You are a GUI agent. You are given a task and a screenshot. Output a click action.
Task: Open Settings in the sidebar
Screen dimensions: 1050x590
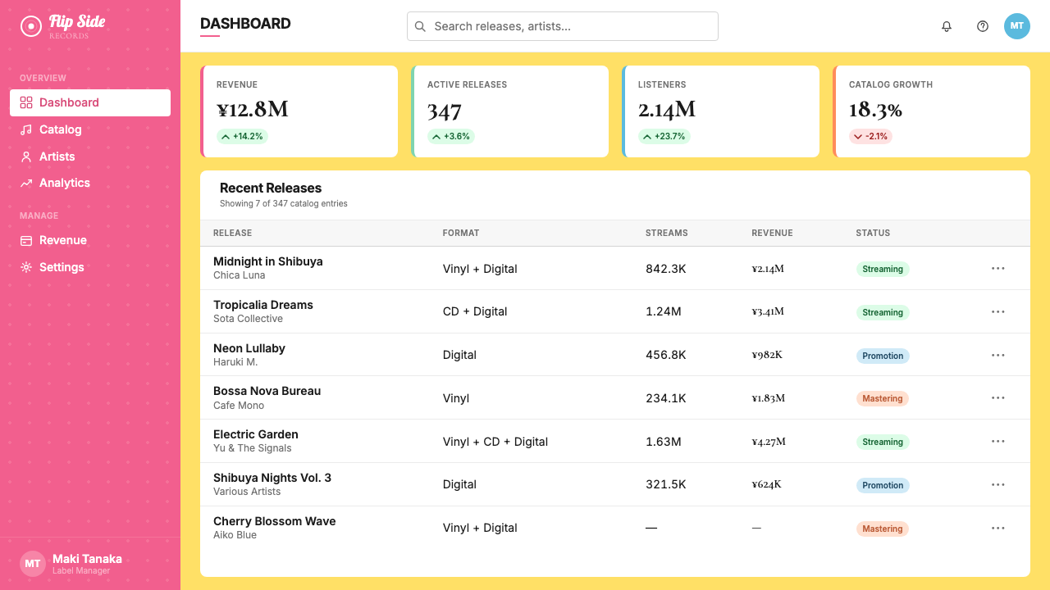[90, 267]
